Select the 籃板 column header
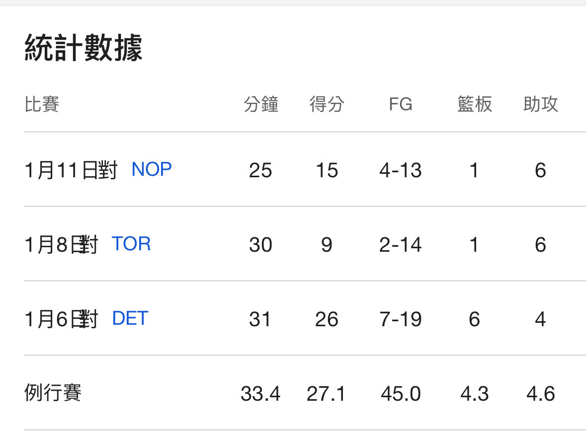Image resolution: width=586 pixels, height=431 pixels. [474, 105]
